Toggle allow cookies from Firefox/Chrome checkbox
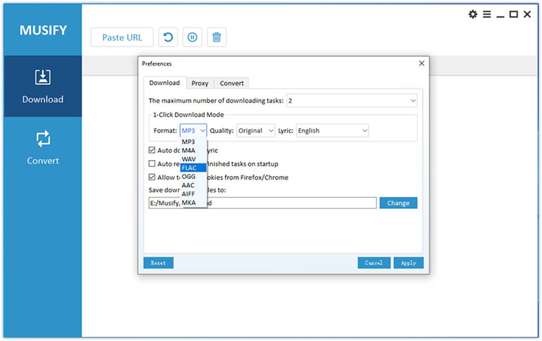Image resolution: width=542 pixels, height=341 pixels. [153, 177]
